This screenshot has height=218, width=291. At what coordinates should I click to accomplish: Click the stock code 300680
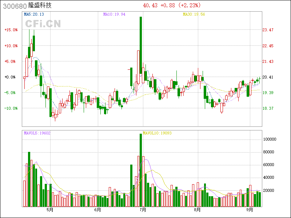(13, 6)
